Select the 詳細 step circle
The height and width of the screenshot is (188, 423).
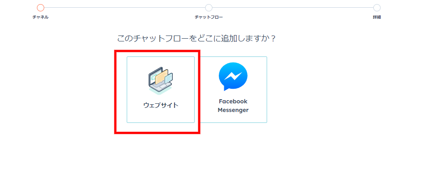point(377,8)
